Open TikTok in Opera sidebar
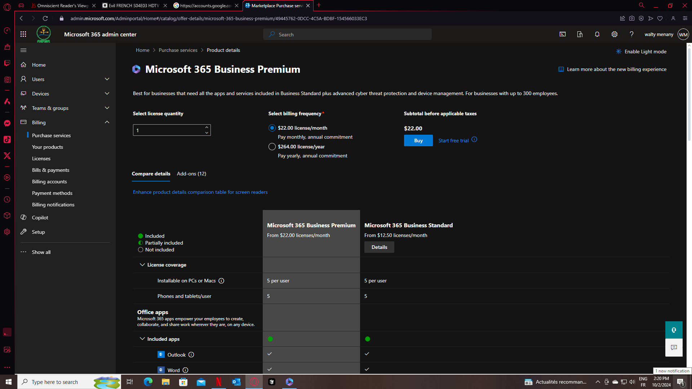Image resolution: width=692 pixels, height=389 pixels. pos(7,139)
